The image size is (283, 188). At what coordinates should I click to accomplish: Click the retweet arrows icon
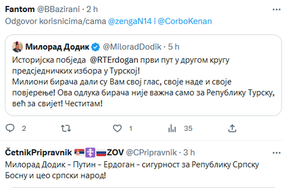pyautogui.click(x=65, y=128)
